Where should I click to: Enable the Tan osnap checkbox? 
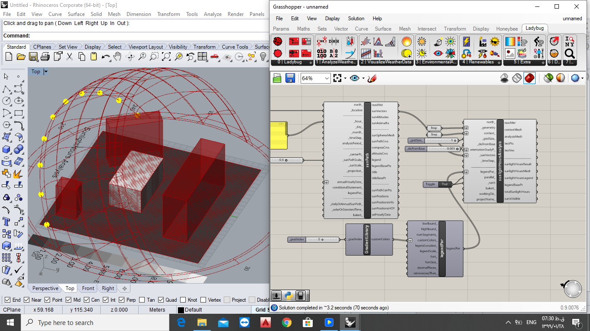141,300
